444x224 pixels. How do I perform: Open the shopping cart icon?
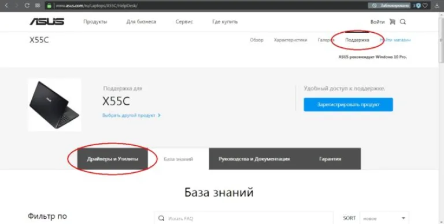click(x=392, y=22)
